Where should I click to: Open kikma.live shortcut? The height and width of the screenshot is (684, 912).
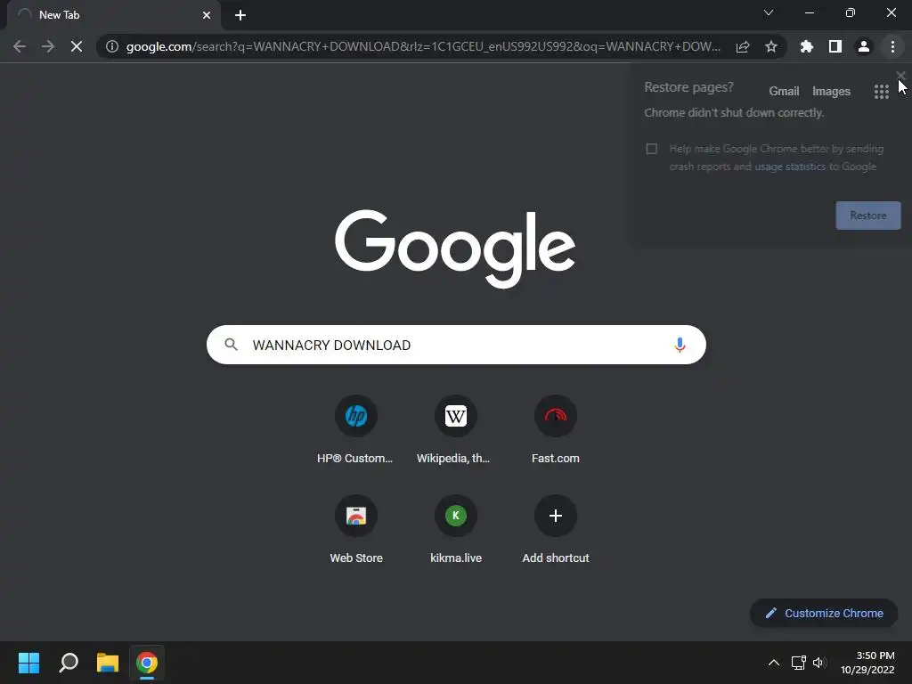point(455,530)
